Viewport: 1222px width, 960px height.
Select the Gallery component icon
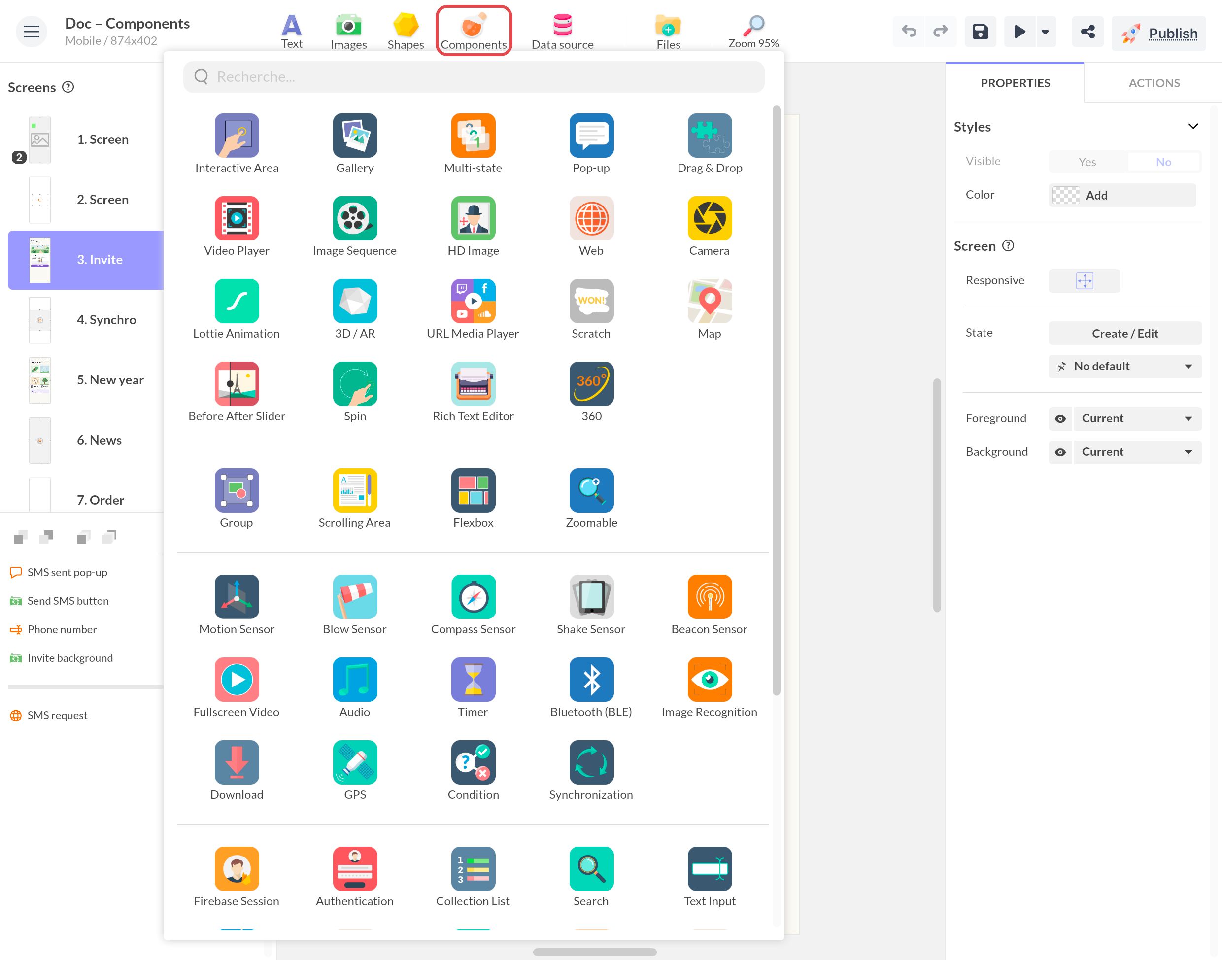pyautogui.click(x=354, y=136)
